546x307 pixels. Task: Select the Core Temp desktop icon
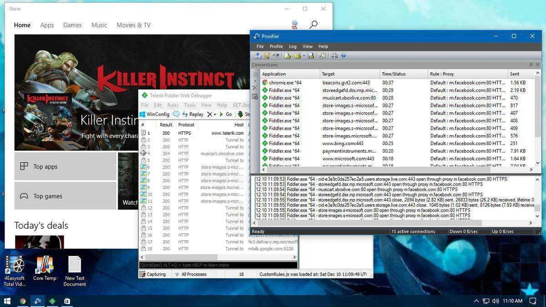pos(45,268)
